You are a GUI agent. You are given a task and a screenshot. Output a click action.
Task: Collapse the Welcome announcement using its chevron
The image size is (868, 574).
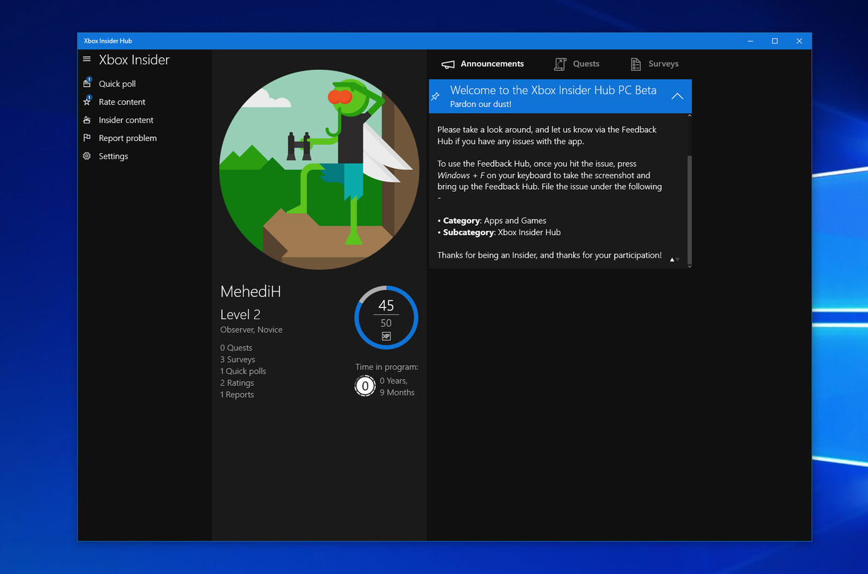tap(677, 96)
